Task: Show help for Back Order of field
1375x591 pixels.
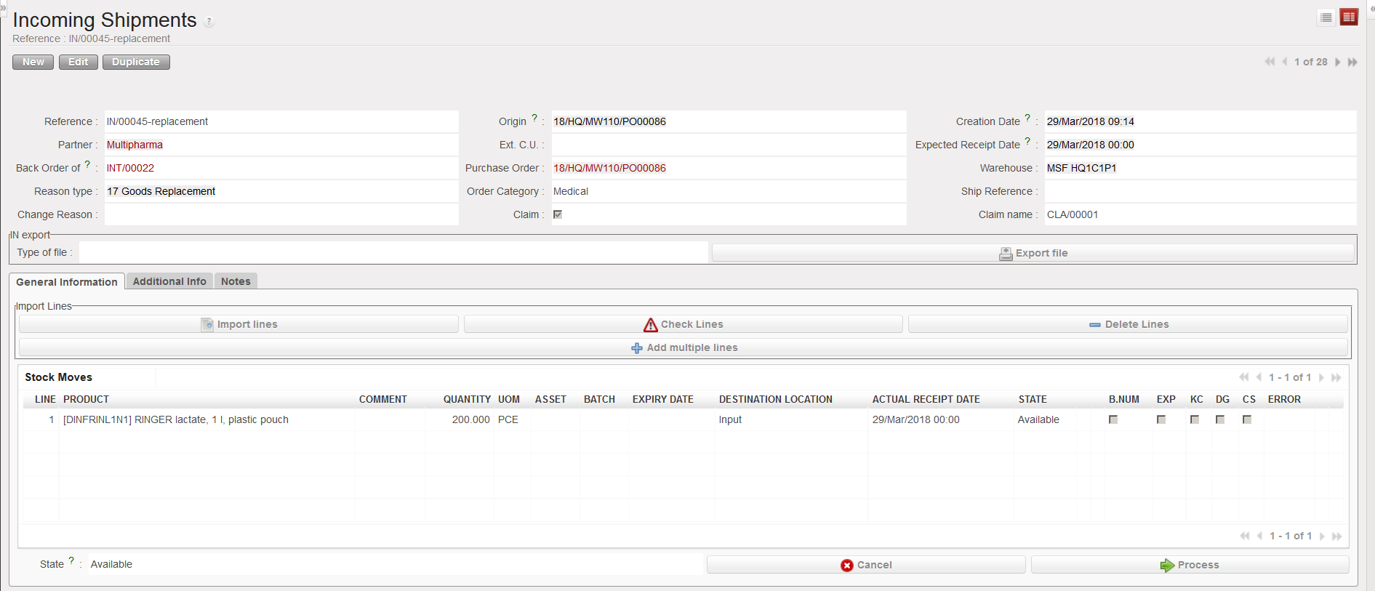Action: point(87,164)
